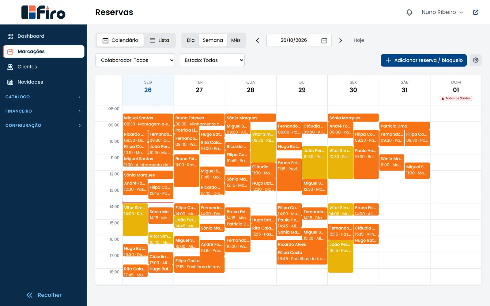Select Marcações in sidebar
Viewport: 490px width, 306px height.
tap(43, 51)
